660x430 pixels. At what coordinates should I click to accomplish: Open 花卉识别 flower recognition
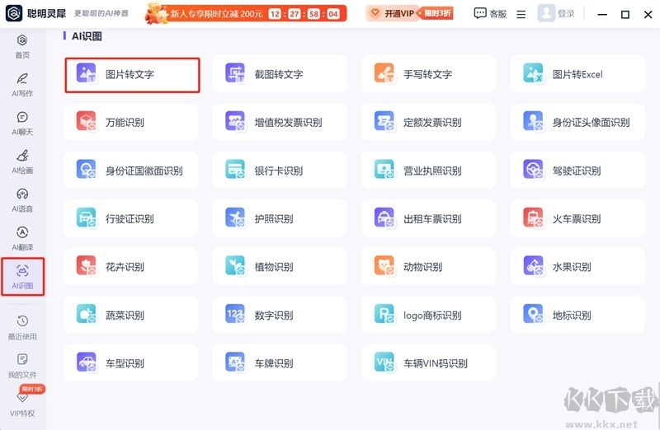point(130,267)
